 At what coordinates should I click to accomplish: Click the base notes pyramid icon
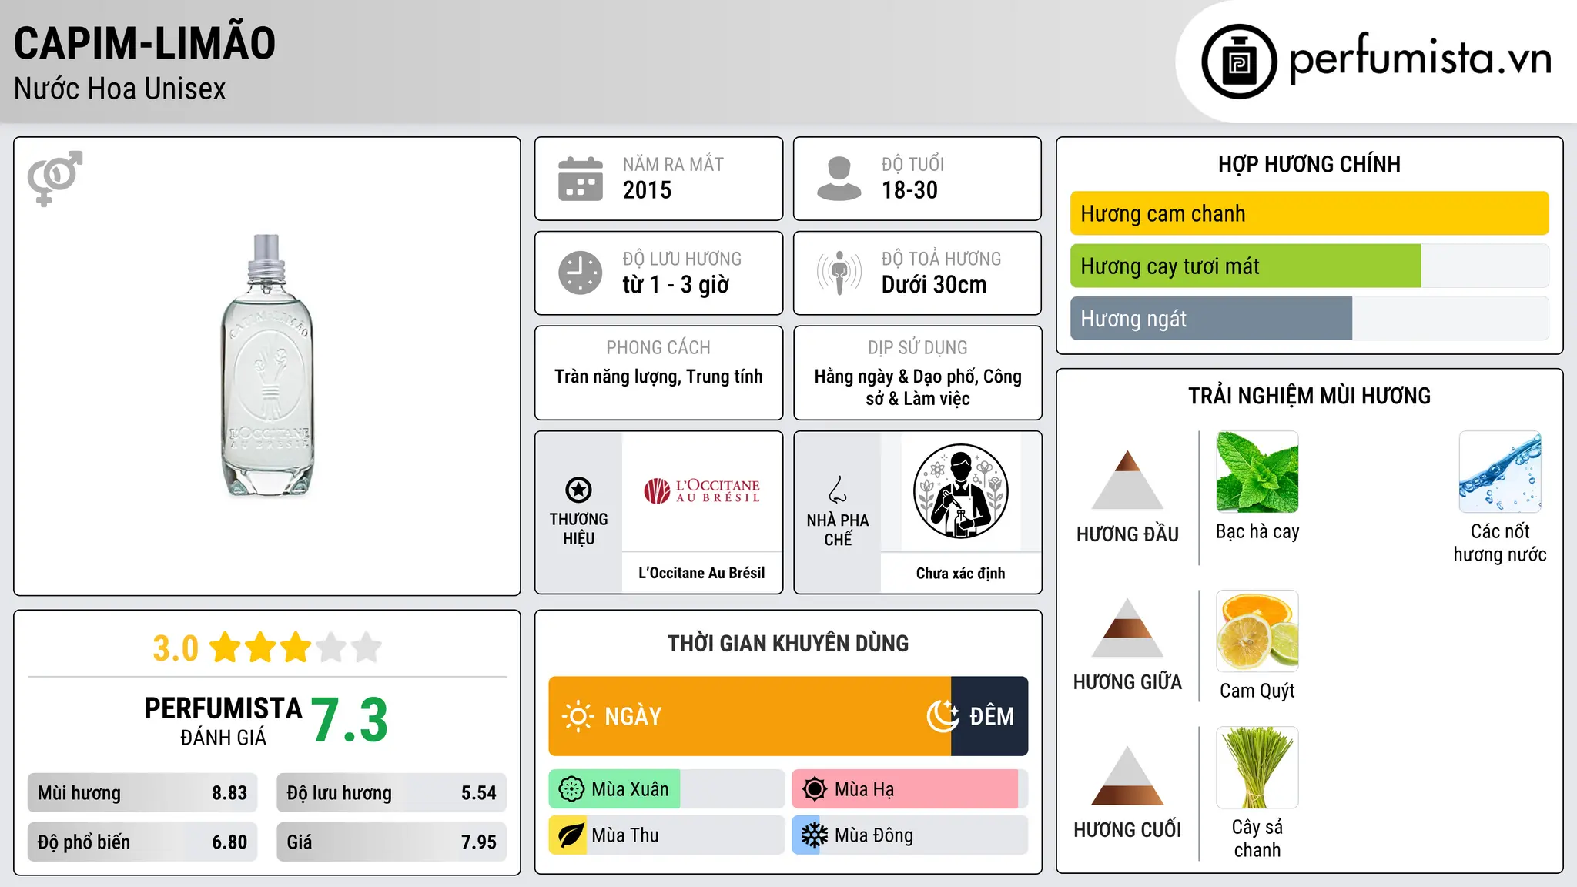point(1127,775)
